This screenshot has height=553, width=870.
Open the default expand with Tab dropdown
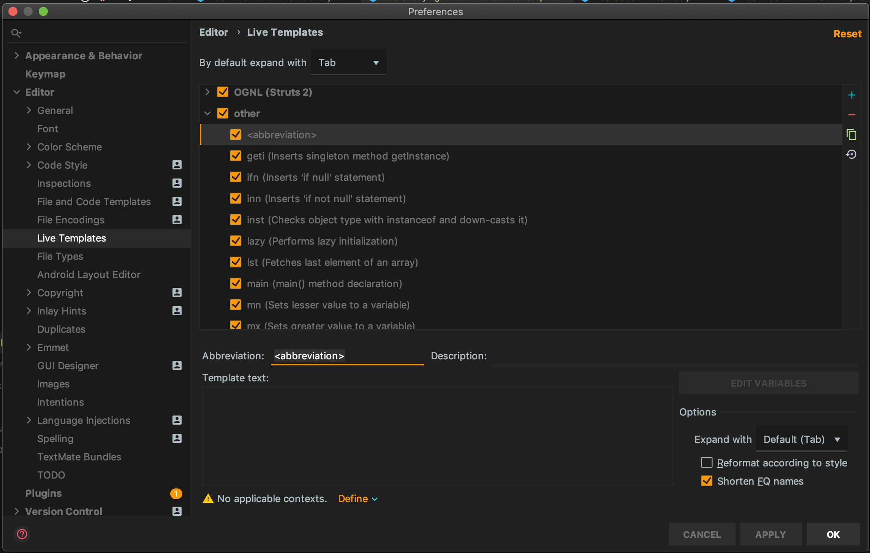click(348, 63)
